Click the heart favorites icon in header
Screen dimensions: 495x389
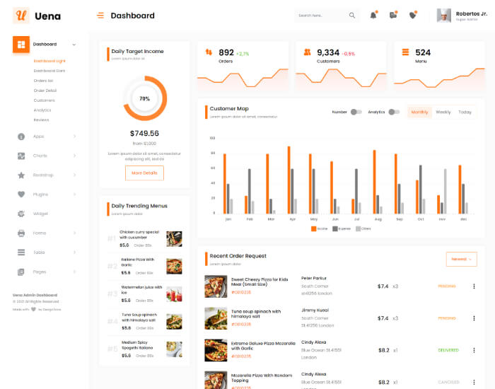click(x=414, y=15)
